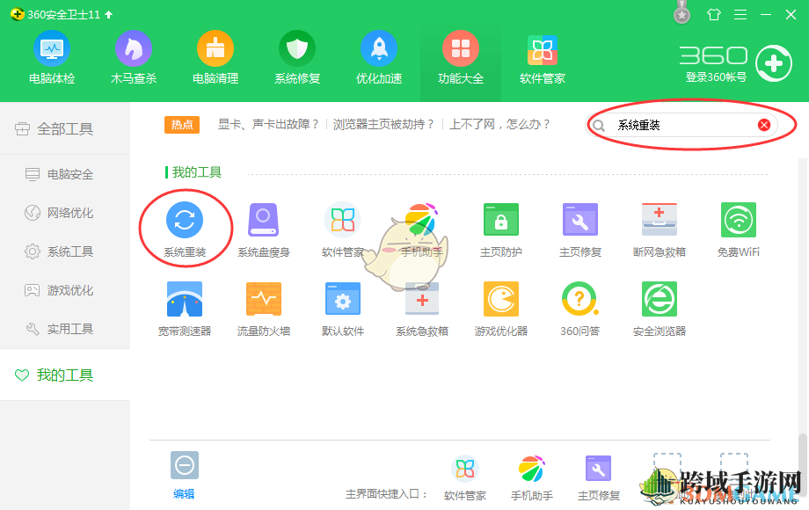Click the 浏览器主页被劫持？ hot link
This screenshot has width=809, height=510.
pos(384,124)
